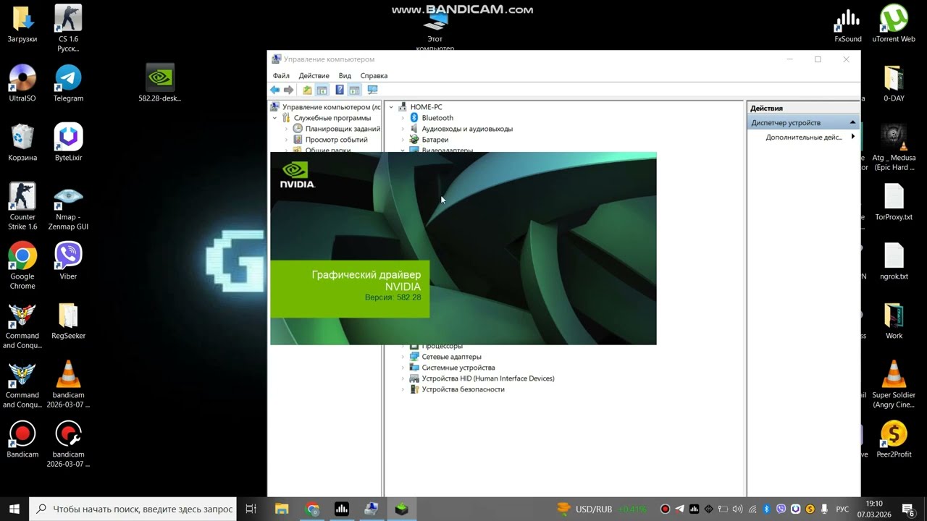Expand Сетевые адаптеры category

click(403, 357)
